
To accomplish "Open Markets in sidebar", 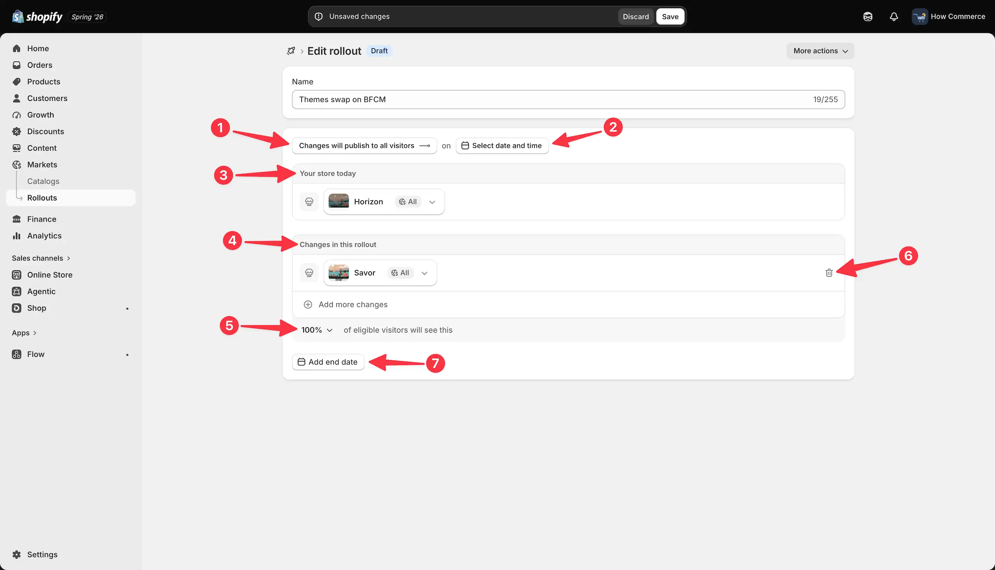I will coord(71,165).
